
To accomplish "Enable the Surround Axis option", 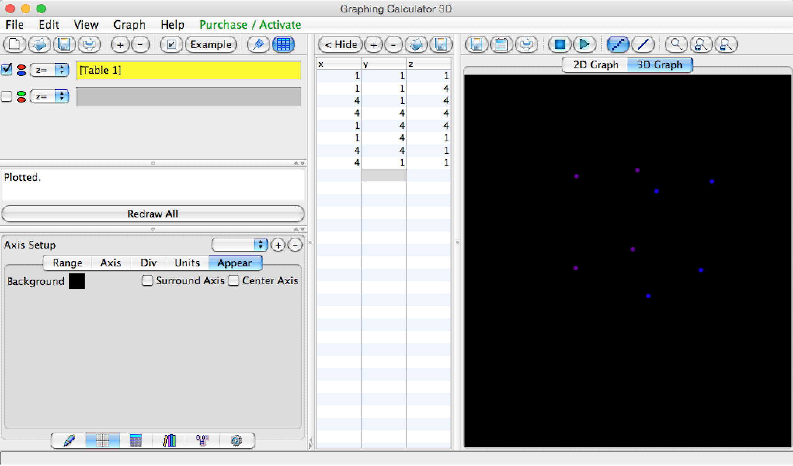I will pos(148,280).
